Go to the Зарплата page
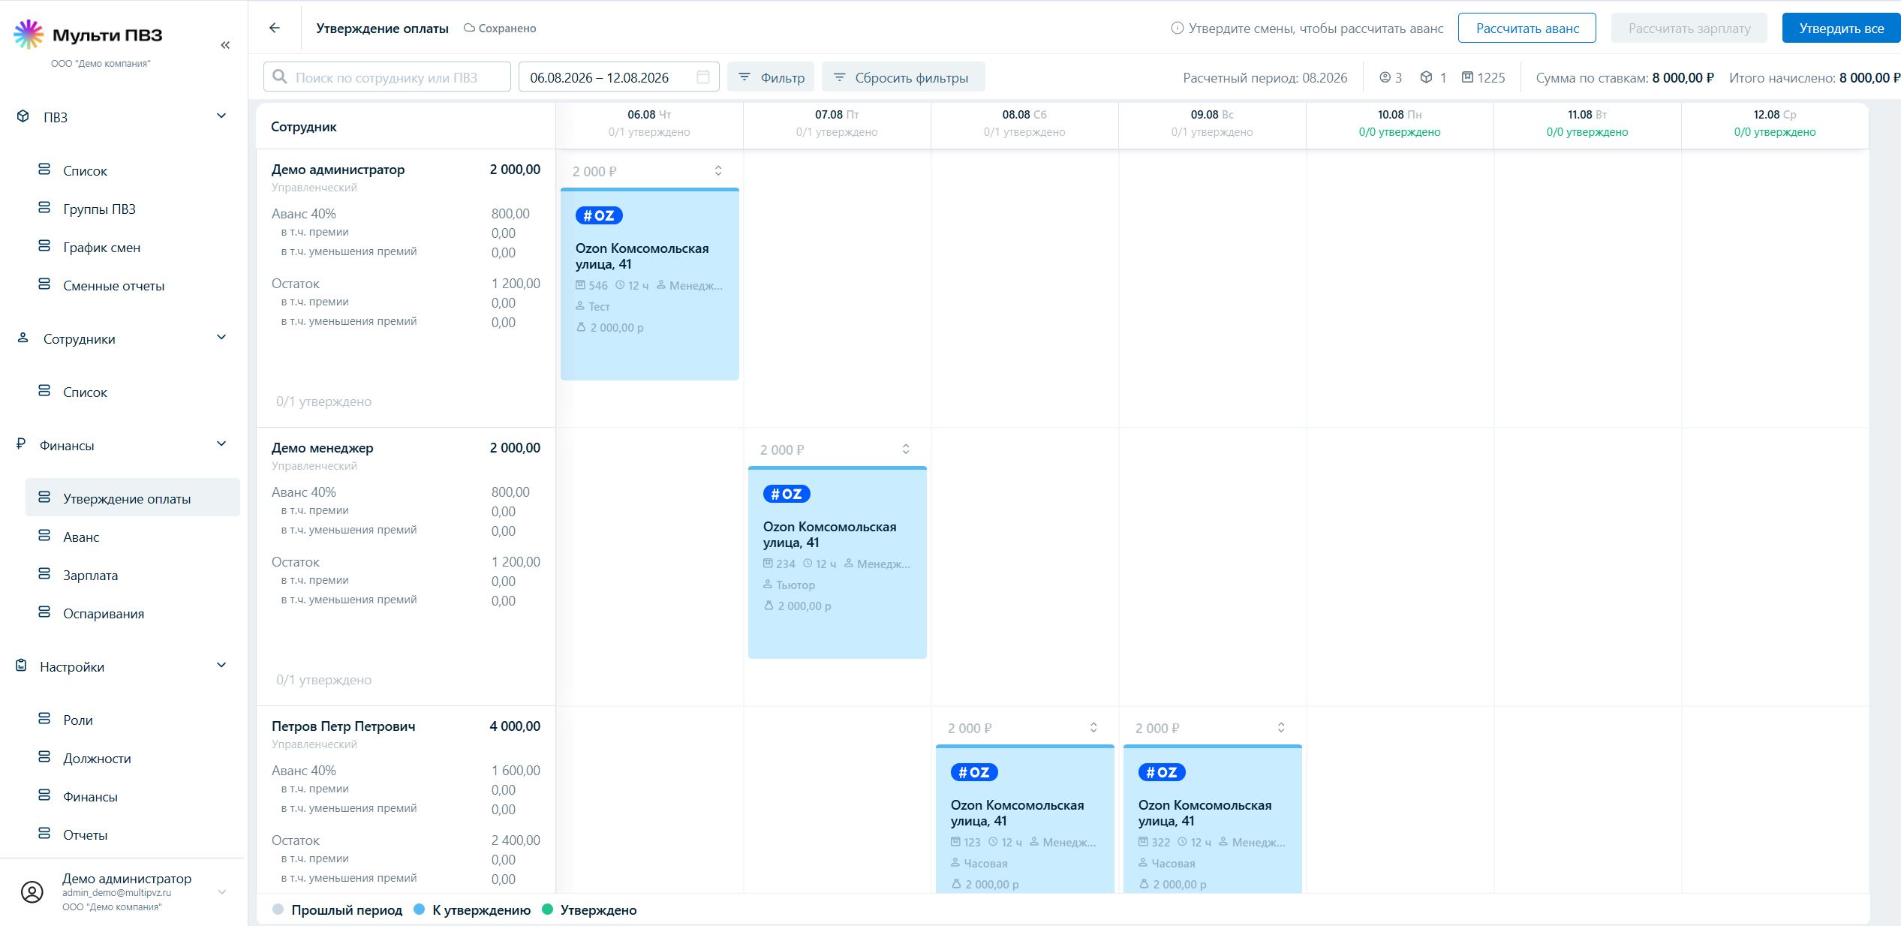Screen dimensions: 1901x926 (90, 576)
